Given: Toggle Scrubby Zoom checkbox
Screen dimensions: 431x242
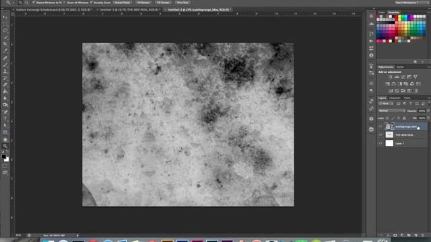Looking at the screenshot, I should coord(92,3).
